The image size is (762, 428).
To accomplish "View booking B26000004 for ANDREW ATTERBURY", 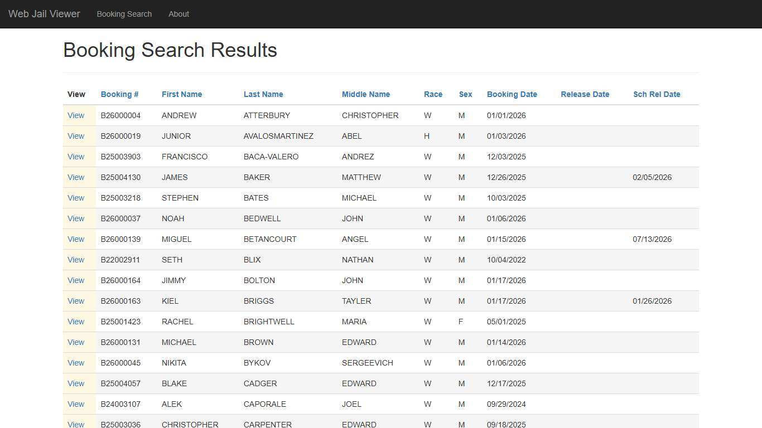I will click(76, 115).
